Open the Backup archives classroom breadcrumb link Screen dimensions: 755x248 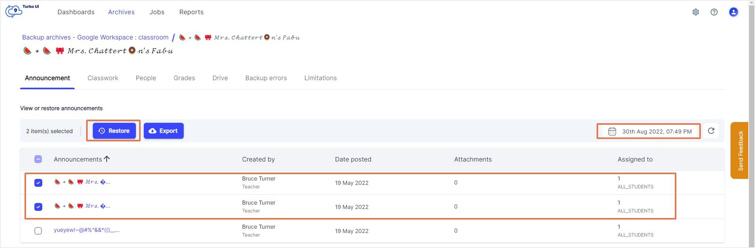(x=95, y=37)
